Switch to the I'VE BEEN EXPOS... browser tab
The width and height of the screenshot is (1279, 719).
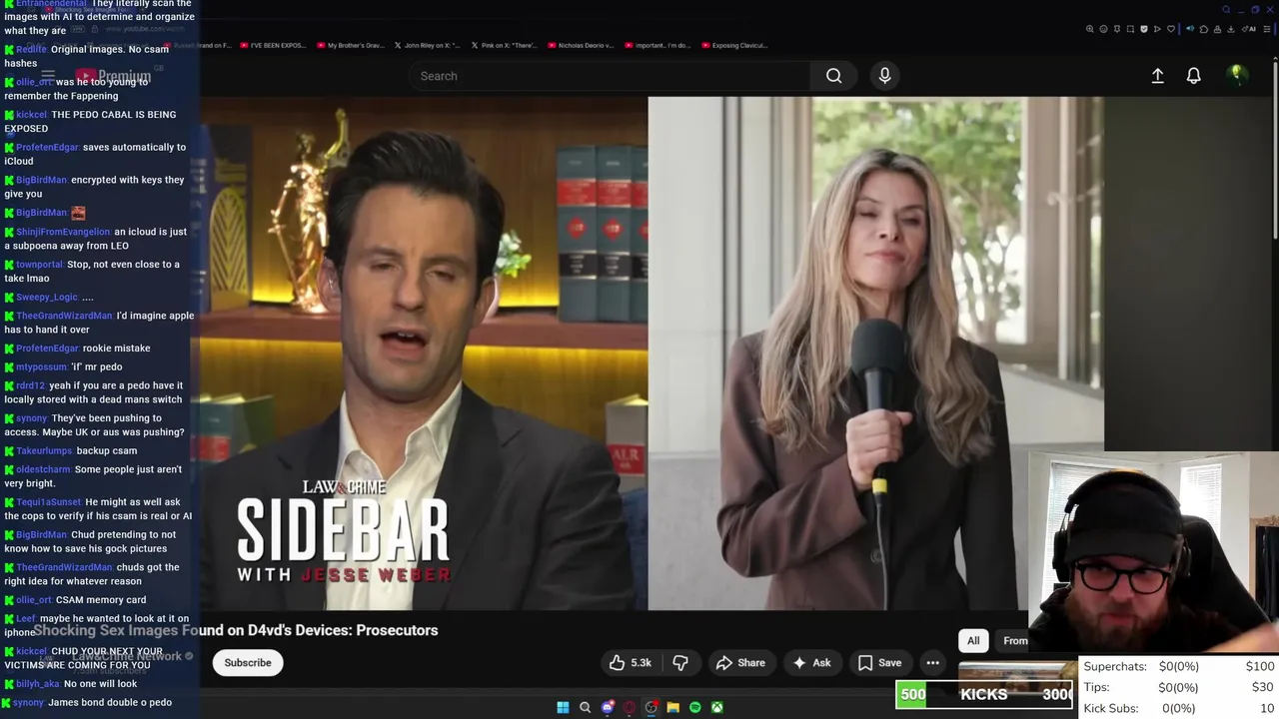pos(272,45)
